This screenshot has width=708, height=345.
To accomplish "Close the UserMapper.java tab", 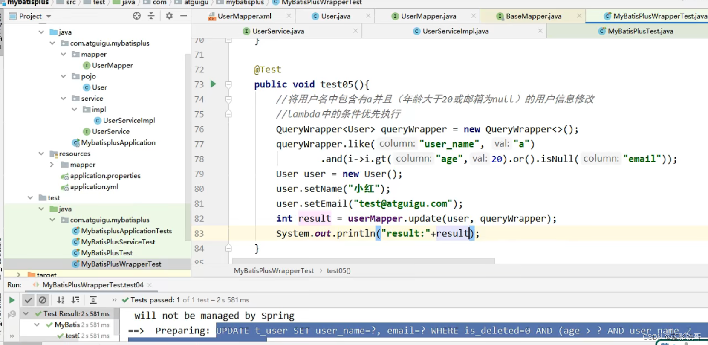I will click(x=474, y=16).
